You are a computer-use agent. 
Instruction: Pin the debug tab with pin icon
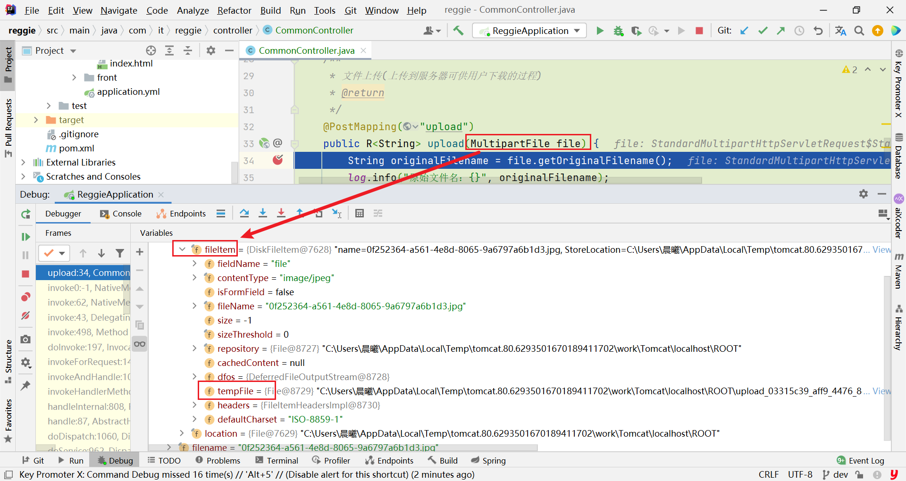26,385
